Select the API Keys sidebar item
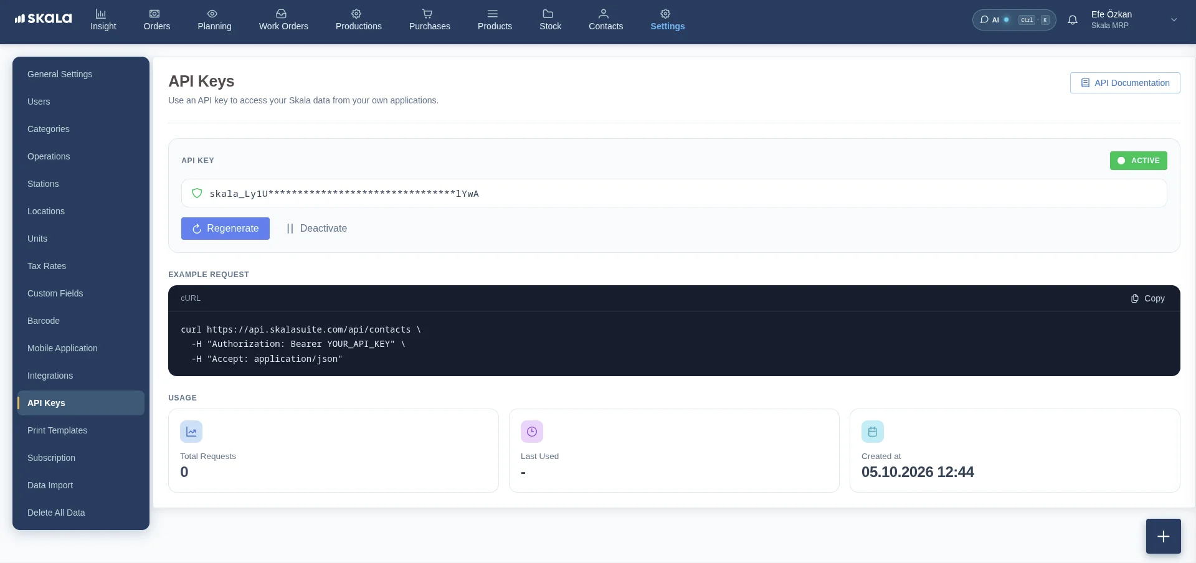The height and width of the screenshot is (563, 1196). pos(81,403)
